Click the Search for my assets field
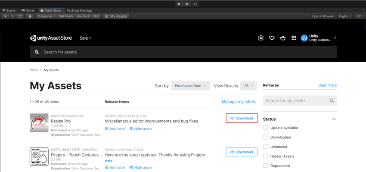The image size is (366, 172). coord(300,100)
